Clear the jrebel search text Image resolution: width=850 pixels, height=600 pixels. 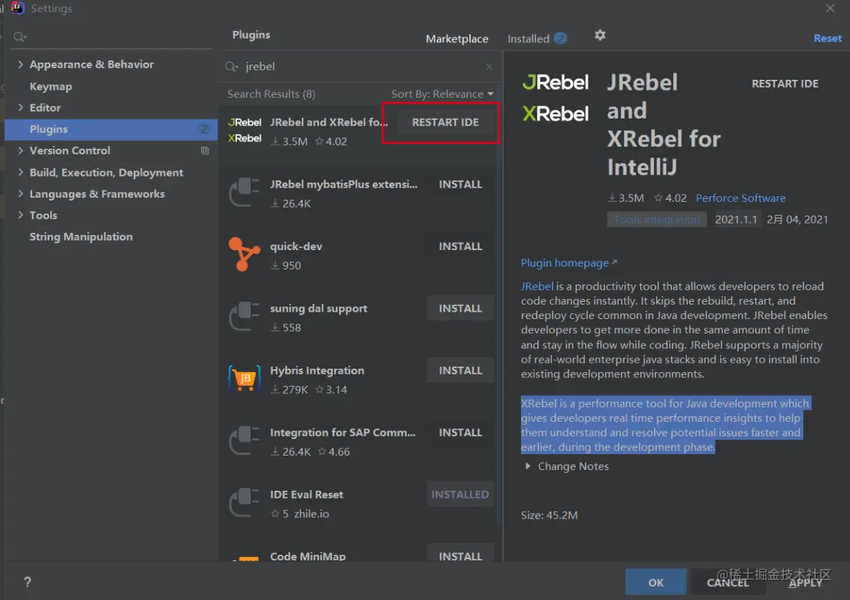[x=489, y=66]
